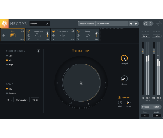Solo the Compressor 1 module
Screen dimensions: 163x138
point(53,36)
